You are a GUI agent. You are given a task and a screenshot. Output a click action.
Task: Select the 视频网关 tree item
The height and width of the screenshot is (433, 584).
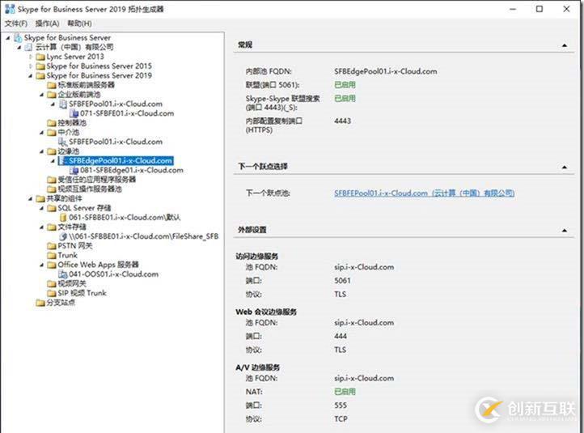pyautogui.click(x=72, y=283)
